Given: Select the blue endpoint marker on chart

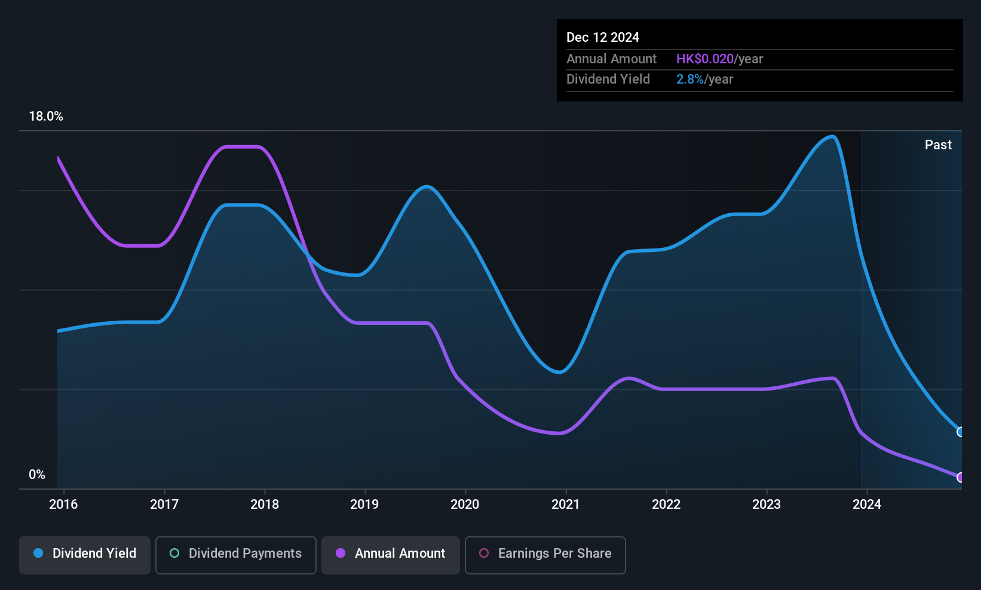Looking at the screenshot, I should point(960,432).
